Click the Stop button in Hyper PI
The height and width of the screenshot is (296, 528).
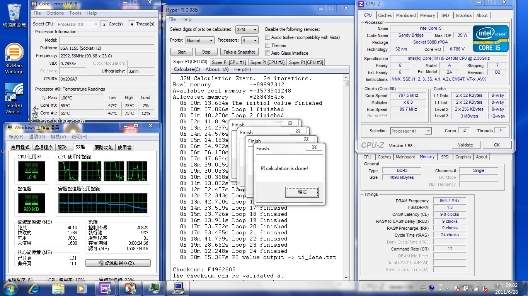point(206,52)
